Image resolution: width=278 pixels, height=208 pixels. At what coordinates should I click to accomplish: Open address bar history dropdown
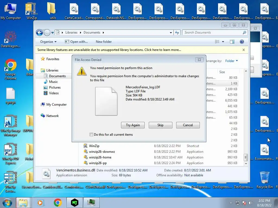point(171,32)
